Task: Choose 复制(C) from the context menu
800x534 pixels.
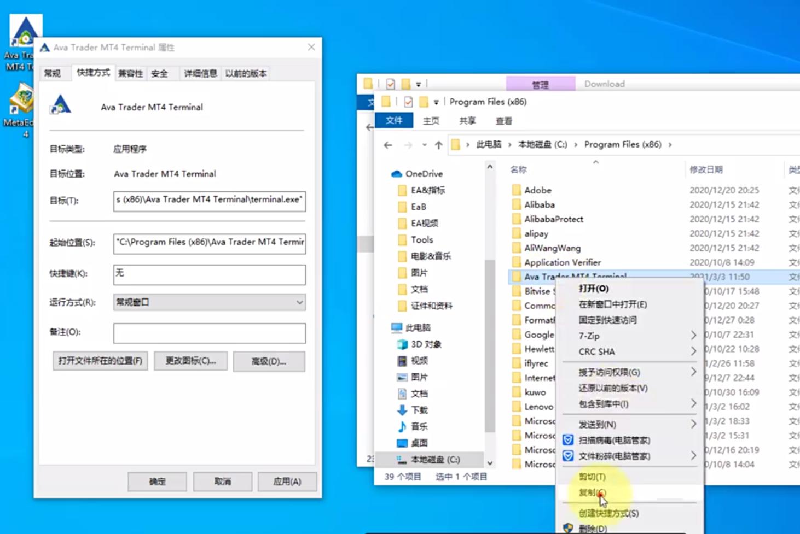Action: tap(592, 492)
